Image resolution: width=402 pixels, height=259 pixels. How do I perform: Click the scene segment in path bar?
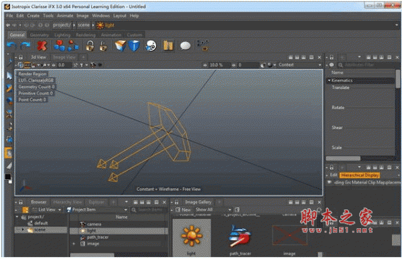click(x=84, y=25)
